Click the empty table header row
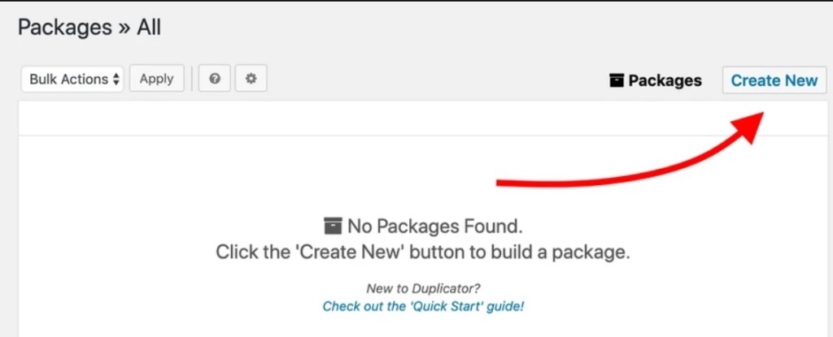Screen dimensions: 833x337 [x=423, y=118]
